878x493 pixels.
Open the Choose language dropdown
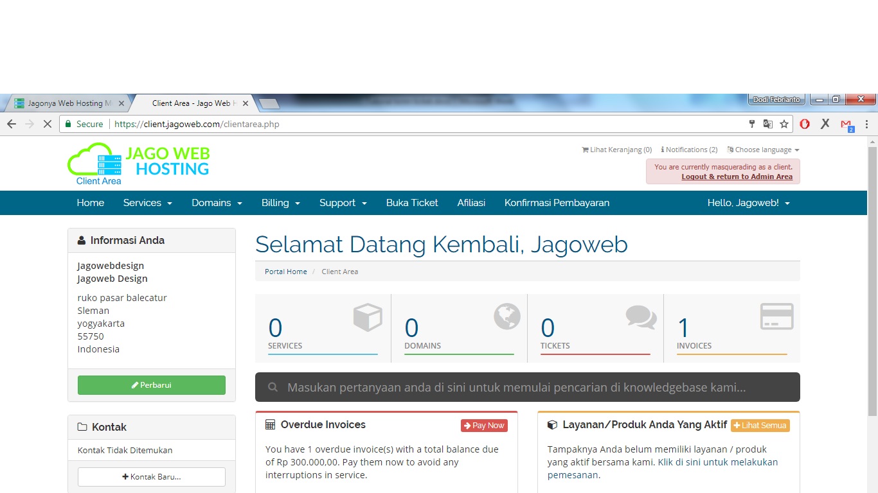pyautogui.click(x=763, y=150)
